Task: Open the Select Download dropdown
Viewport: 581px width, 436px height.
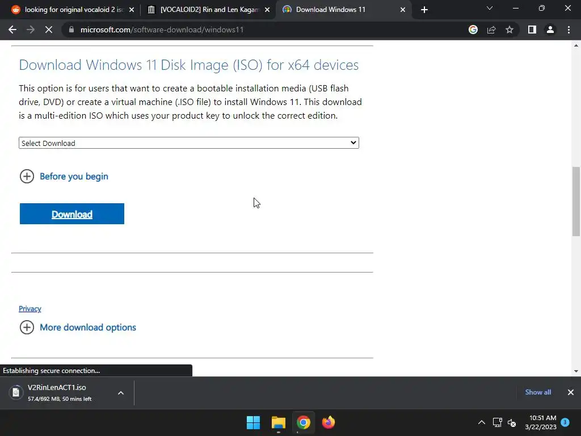Action: (188, 143)
